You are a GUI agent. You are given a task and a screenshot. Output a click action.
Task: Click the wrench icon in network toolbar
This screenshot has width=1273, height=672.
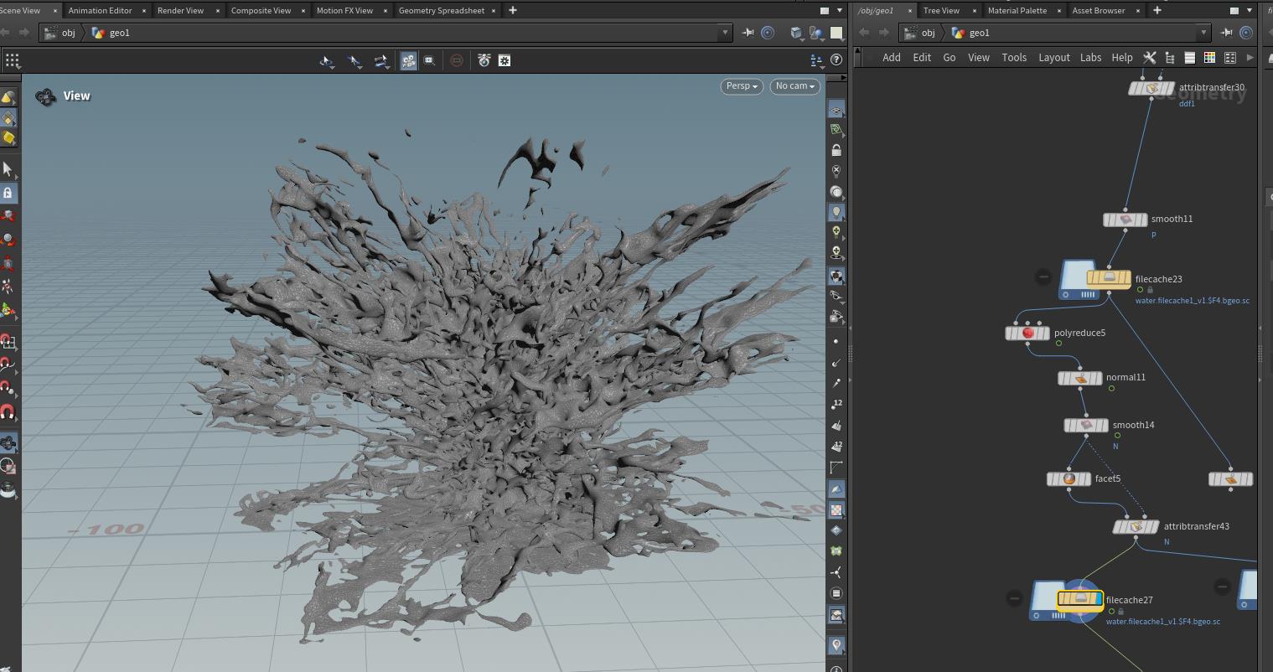click(1149, 57)
